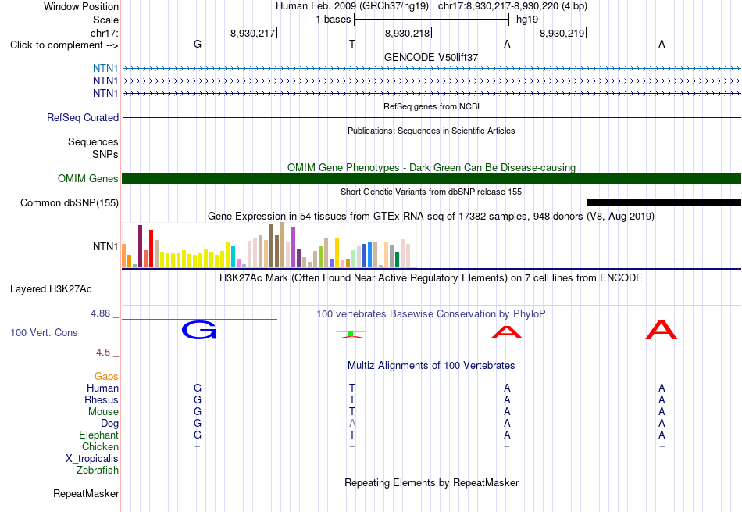The width and height of the screenshot is (742, 512).
Task: Open the Layered H3K27Ac track label
Action: pyautogui.click(x=51, y=289)
